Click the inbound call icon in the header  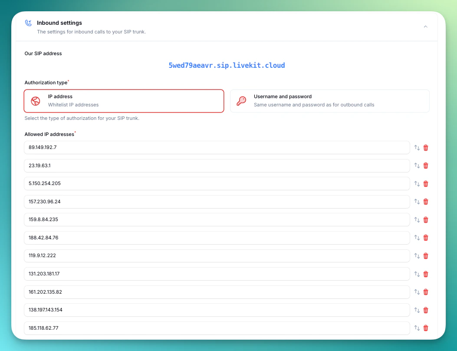(28, 23)
